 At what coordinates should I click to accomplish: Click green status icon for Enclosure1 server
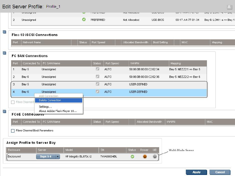[x=132, y=157]
